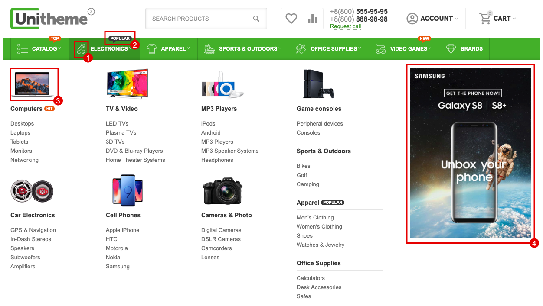Select DVD & Blu-ray Players link
Screen dimensions: 543x306
(x=134, y=151)
